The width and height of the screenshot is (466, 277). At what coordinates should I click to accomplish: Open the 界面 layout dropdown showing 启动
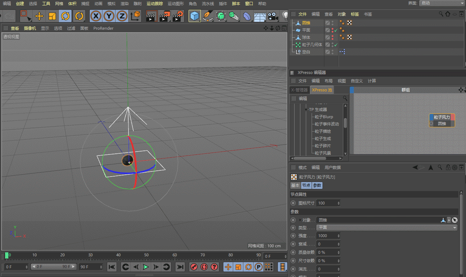442,3
